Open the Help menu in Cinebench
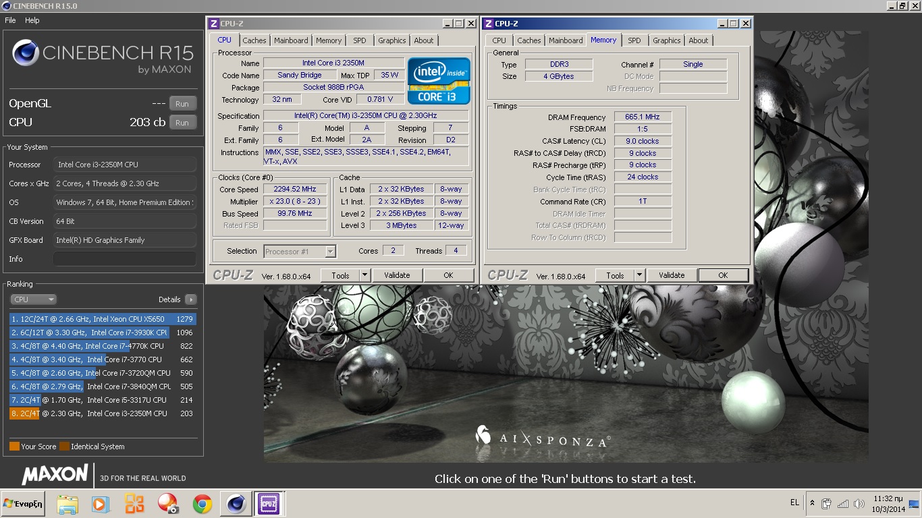The height and width of the screenshot is (518, 922). pos(32,20)
